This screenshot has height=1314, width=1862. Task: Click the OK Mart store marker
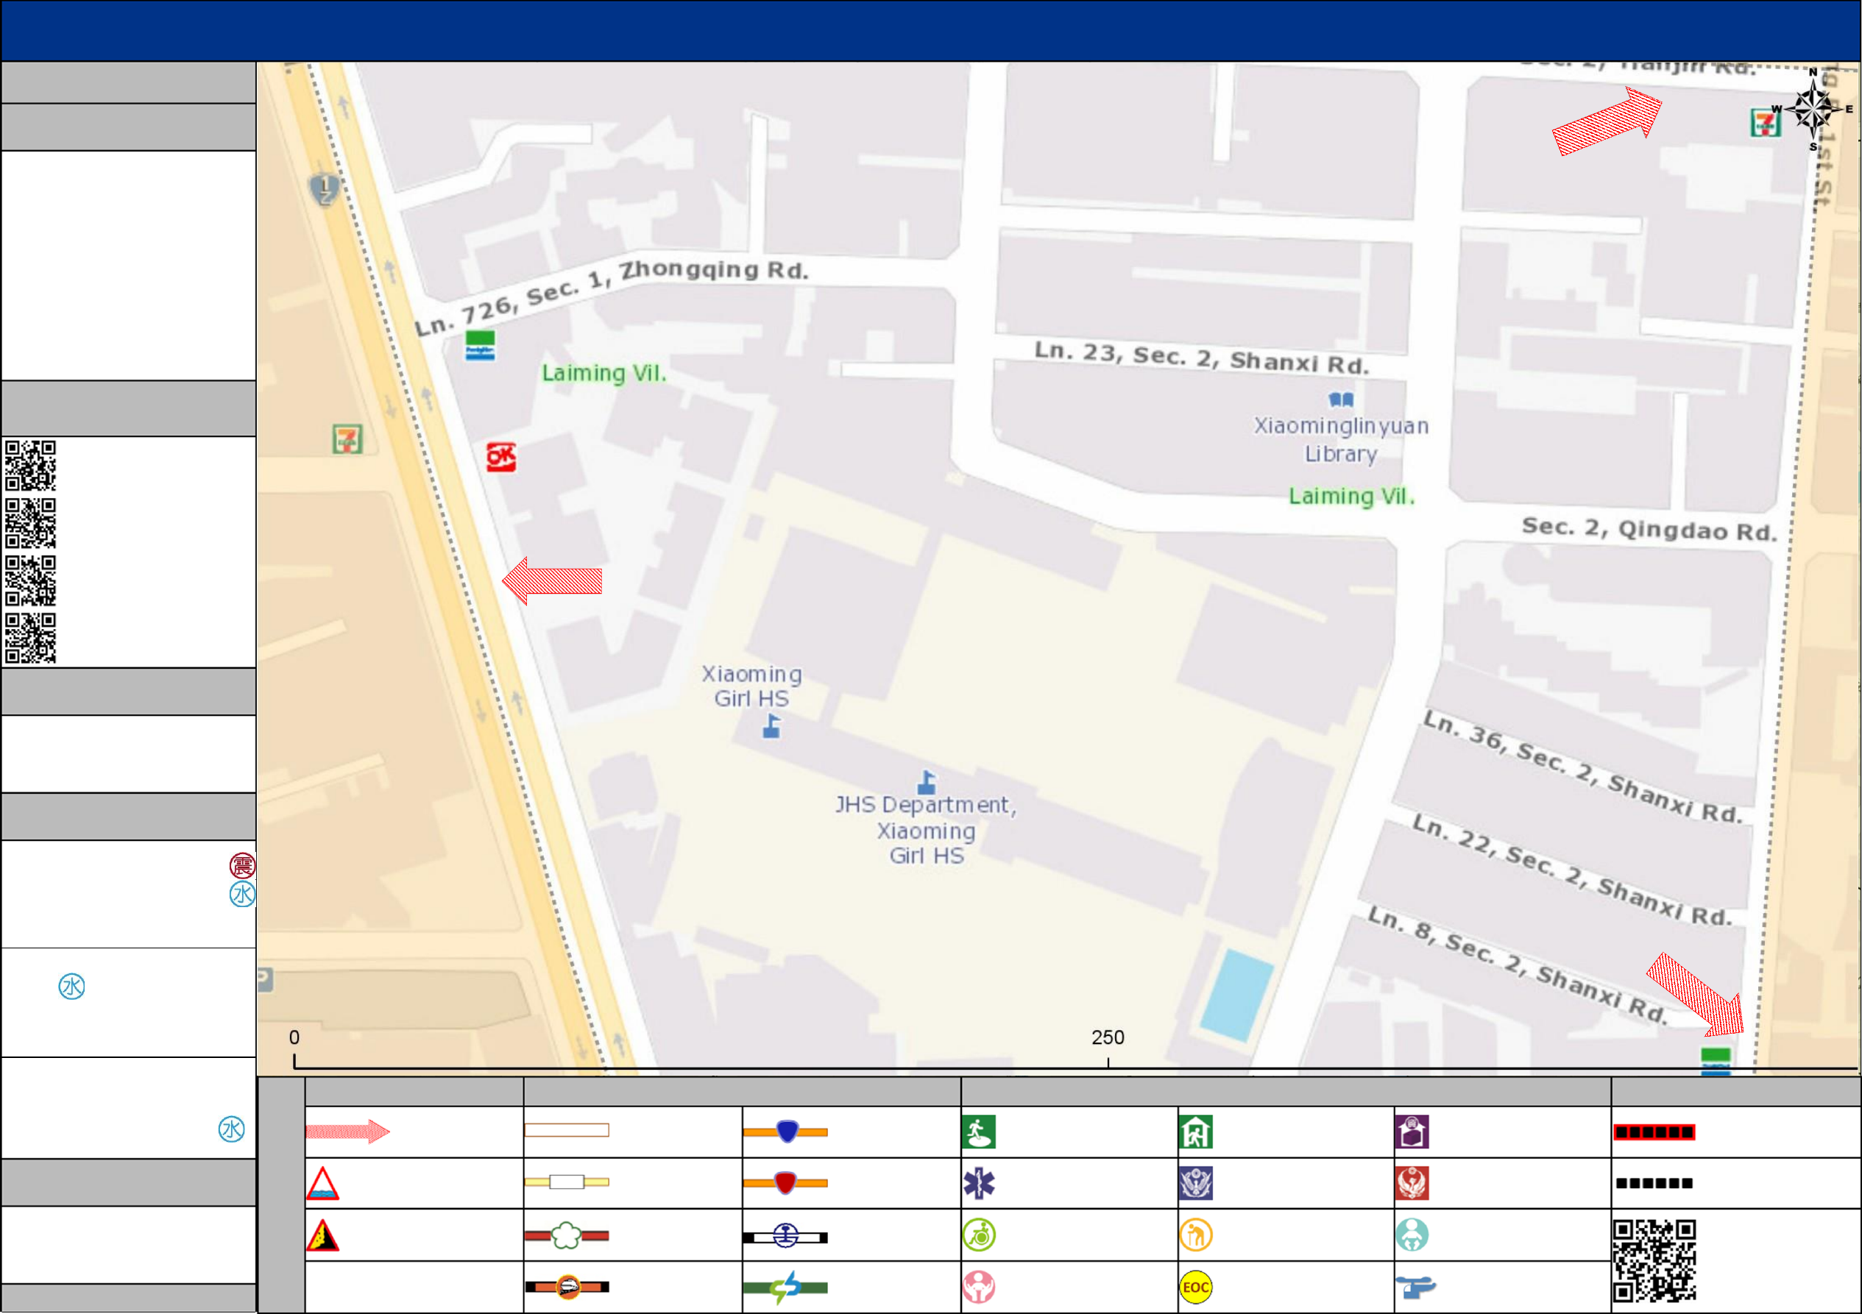click(x=501, y=457)
